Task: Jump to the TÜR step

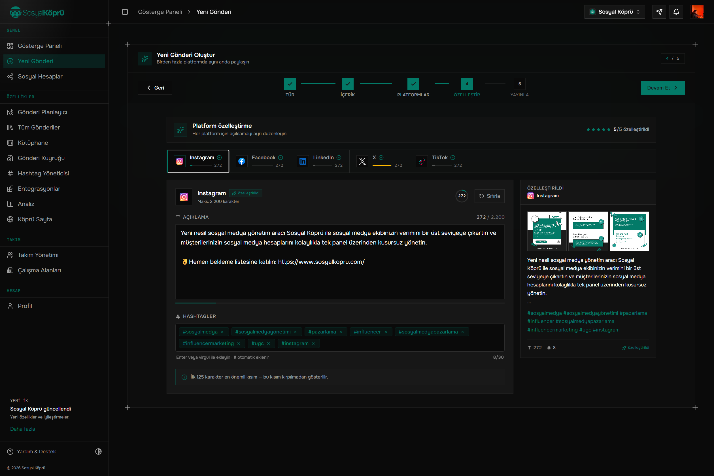Action: point(290,88)
